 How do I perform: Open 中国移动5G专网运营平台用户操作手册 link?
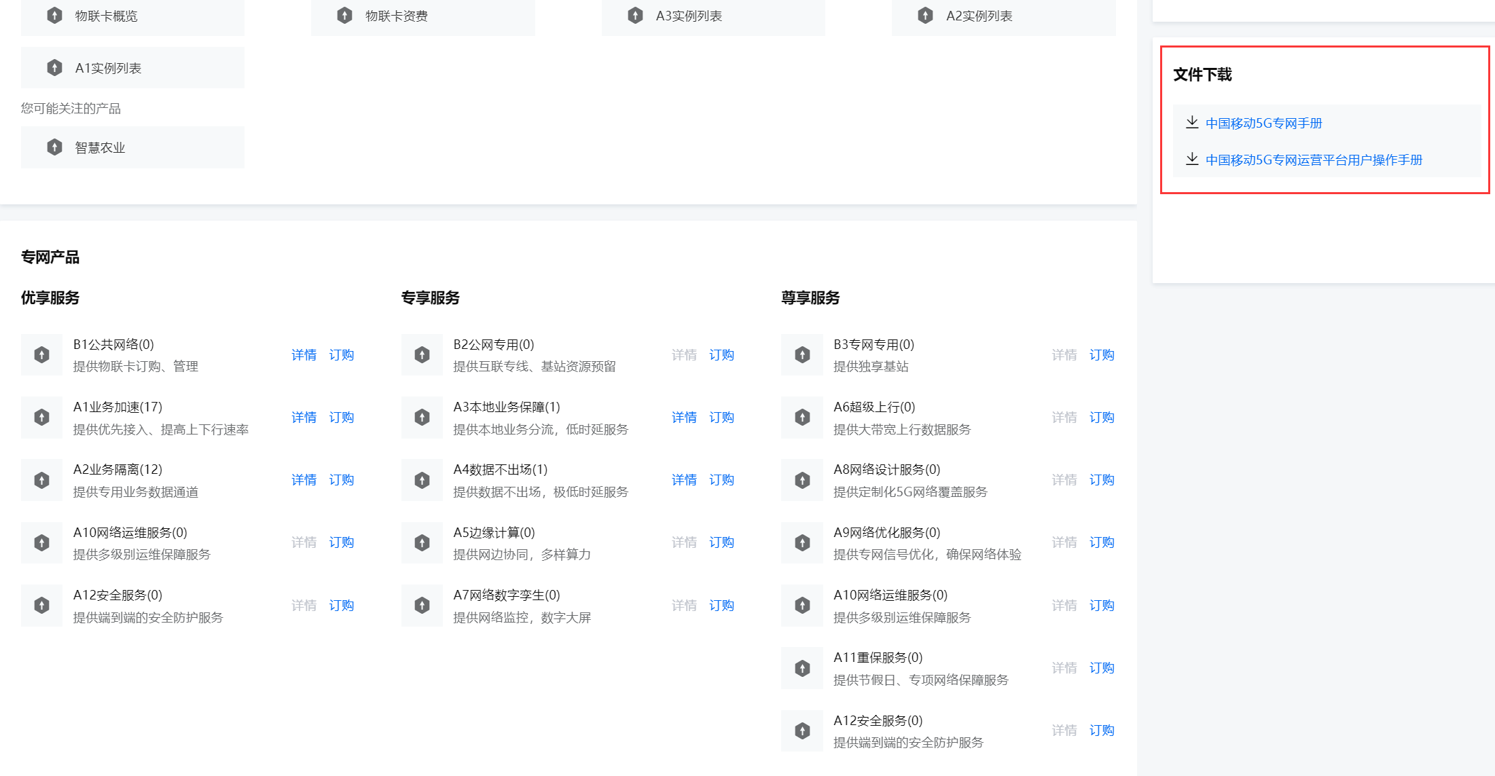pyautogui.click(x=1314, y=160)
